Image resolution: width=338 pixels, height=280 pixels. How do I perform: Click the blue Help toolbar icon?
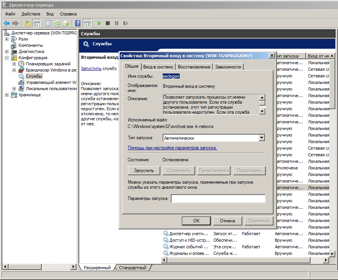78,23
